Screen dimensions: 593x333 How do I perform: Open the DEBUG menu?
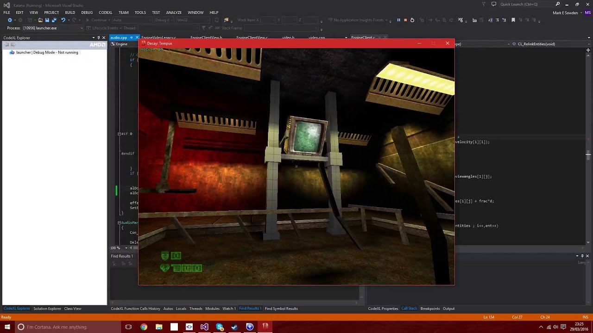[x=87, y=12]
